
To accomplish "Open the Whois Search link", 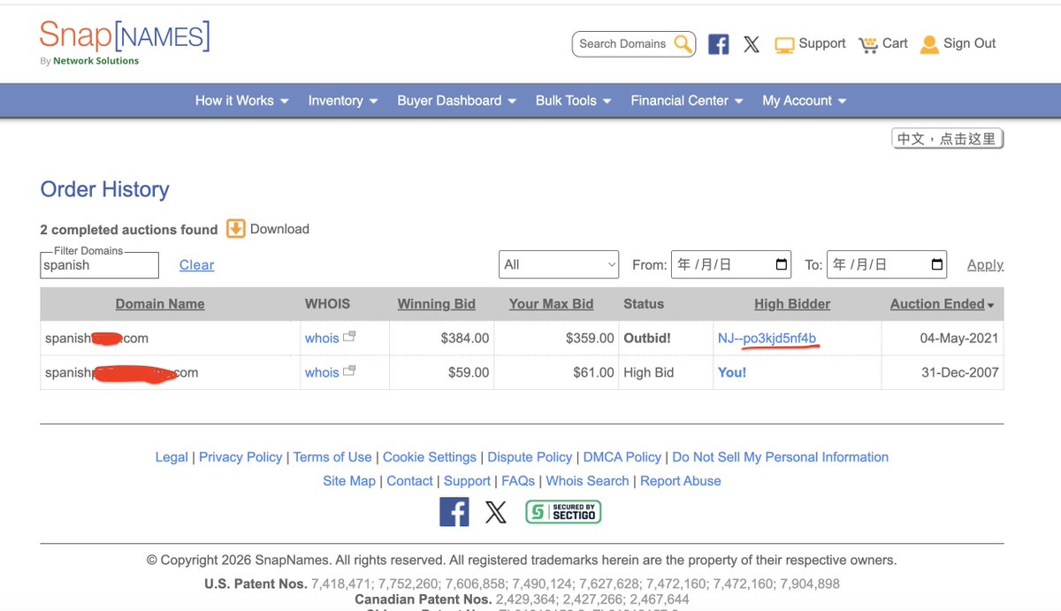I will pyautogui.click(x=588, y=481).
